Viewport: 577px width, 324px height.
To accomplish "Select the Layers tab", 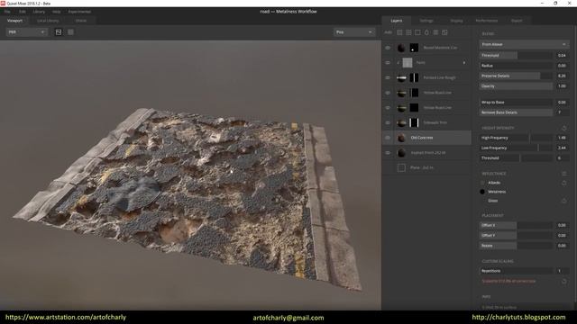I will pos(397,21).
